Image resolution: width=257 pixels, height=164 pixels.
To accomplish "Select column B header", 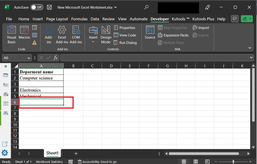I will coord(73,66).
